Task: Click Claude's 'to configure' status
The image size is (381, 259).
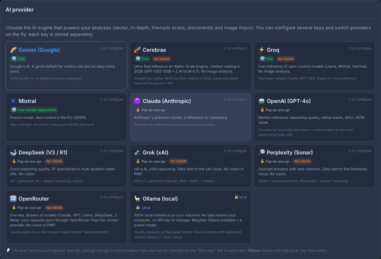Action: click(235, 99)
